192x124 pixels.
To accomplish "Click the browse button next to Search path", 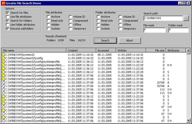I will pyautogui.click(x=186, y=18).
